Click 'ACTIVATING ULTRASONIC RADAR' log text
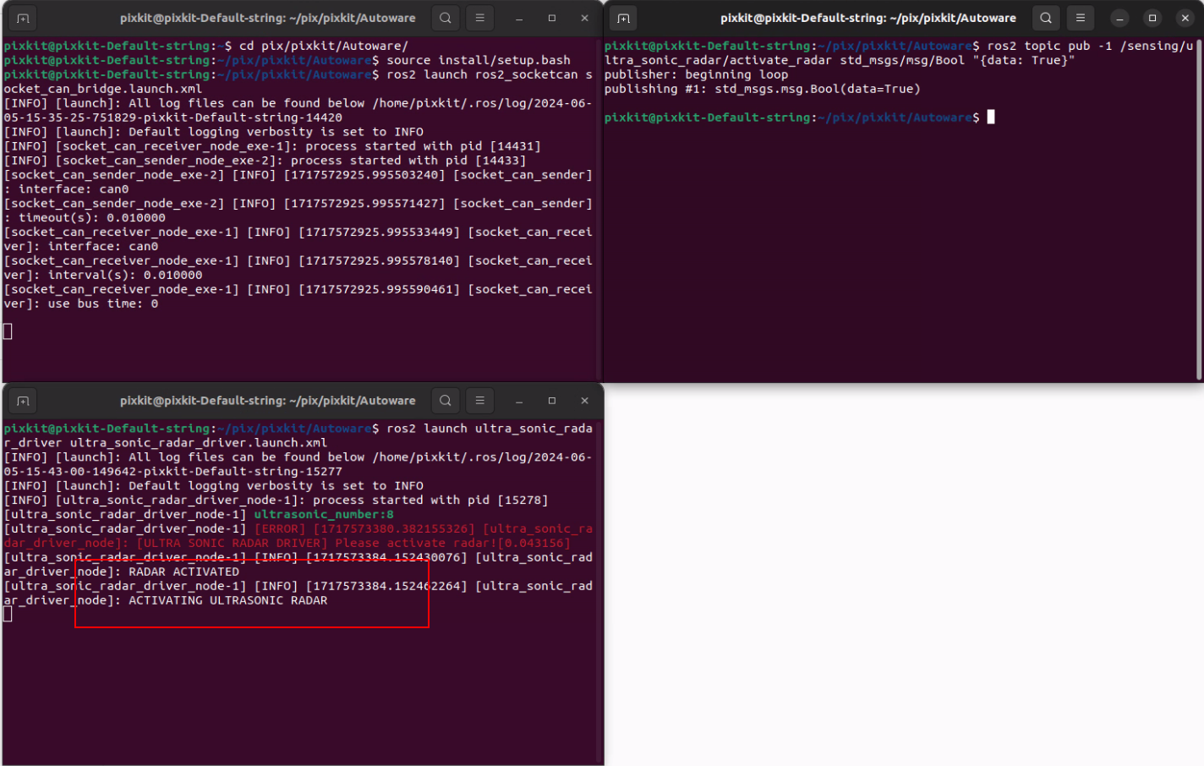 (228, 600)
